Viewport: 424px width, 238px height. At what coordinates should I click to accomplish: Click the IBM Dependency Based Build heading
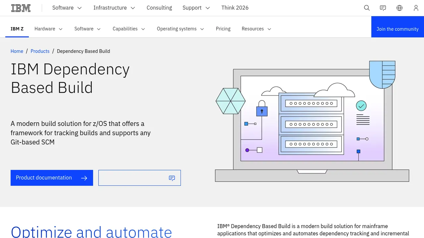pos(70,78)
